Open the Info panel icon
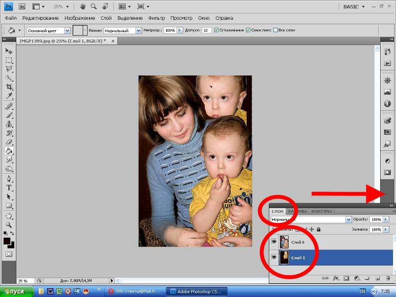 (387, 103)
